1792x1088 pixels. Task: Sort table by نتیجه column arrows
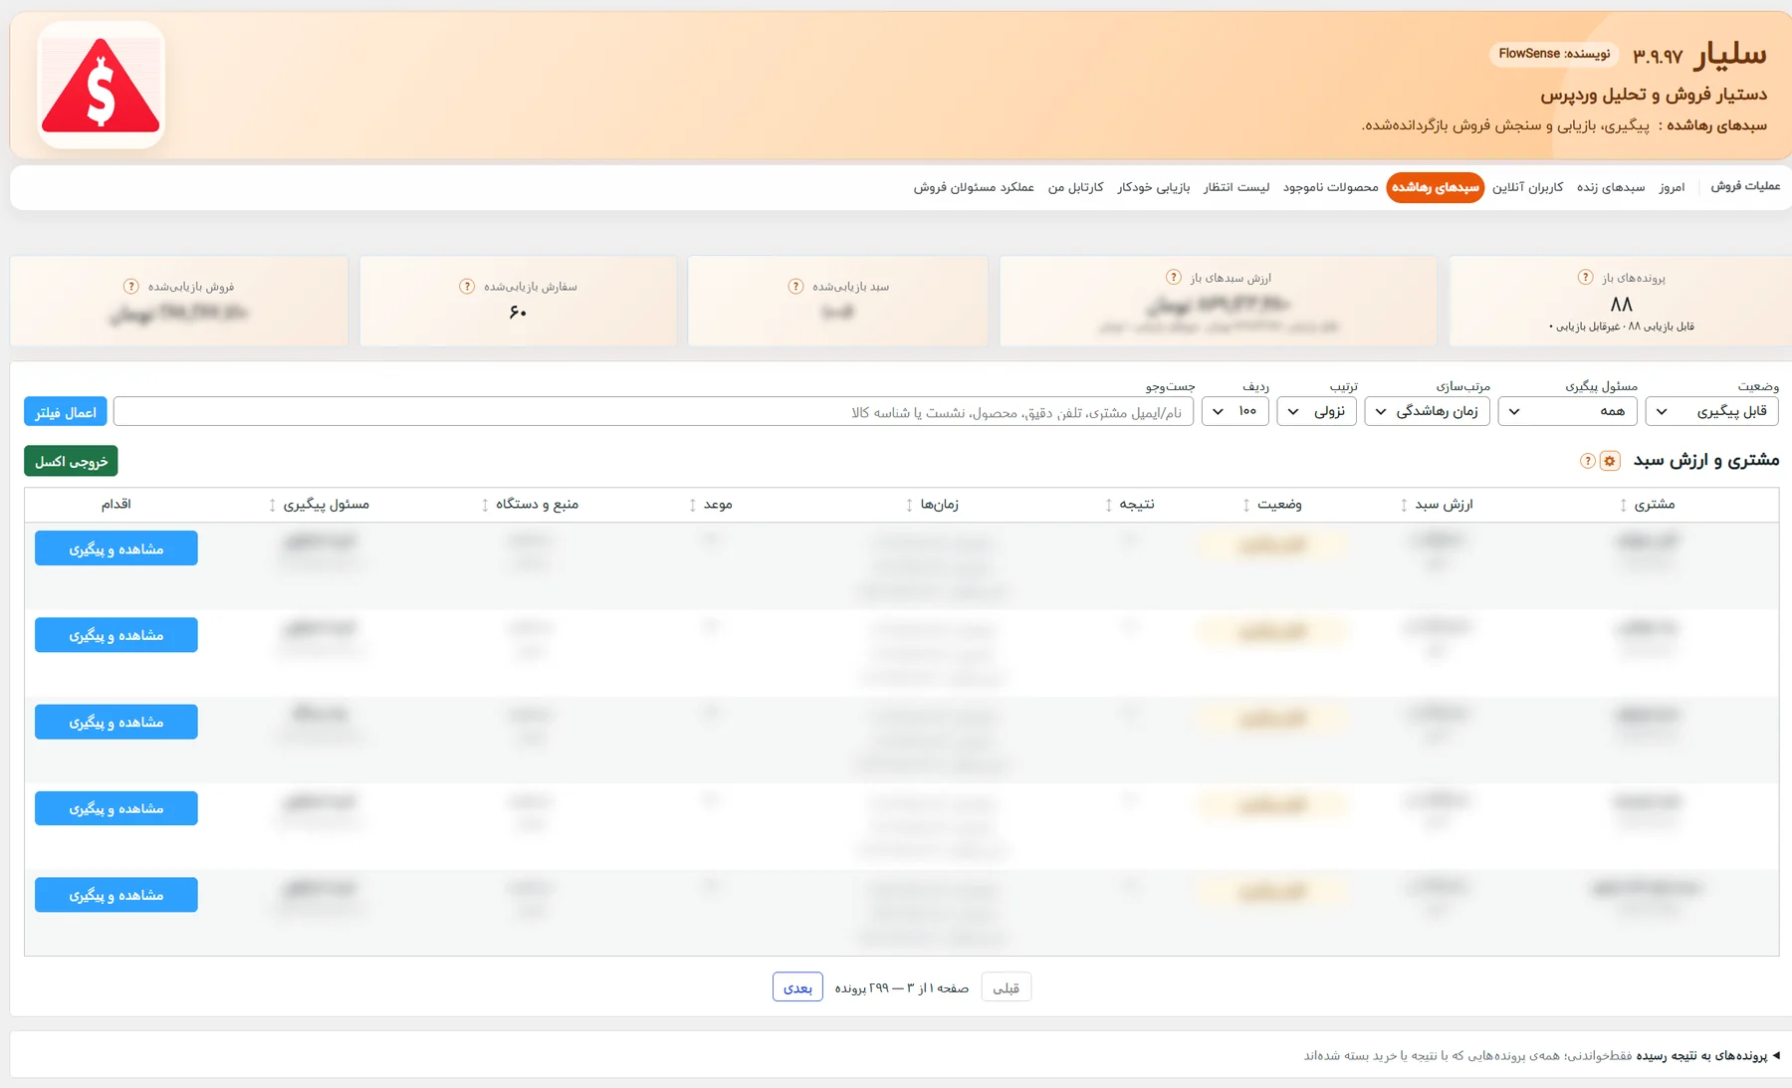[1108, 505]
